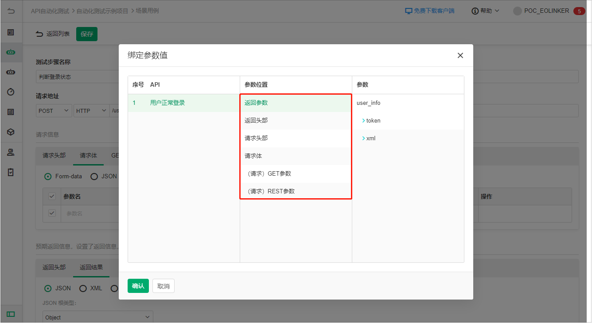Open the POST method dropdown
Screen dimensions: 592x323
[x=55, y=111]
